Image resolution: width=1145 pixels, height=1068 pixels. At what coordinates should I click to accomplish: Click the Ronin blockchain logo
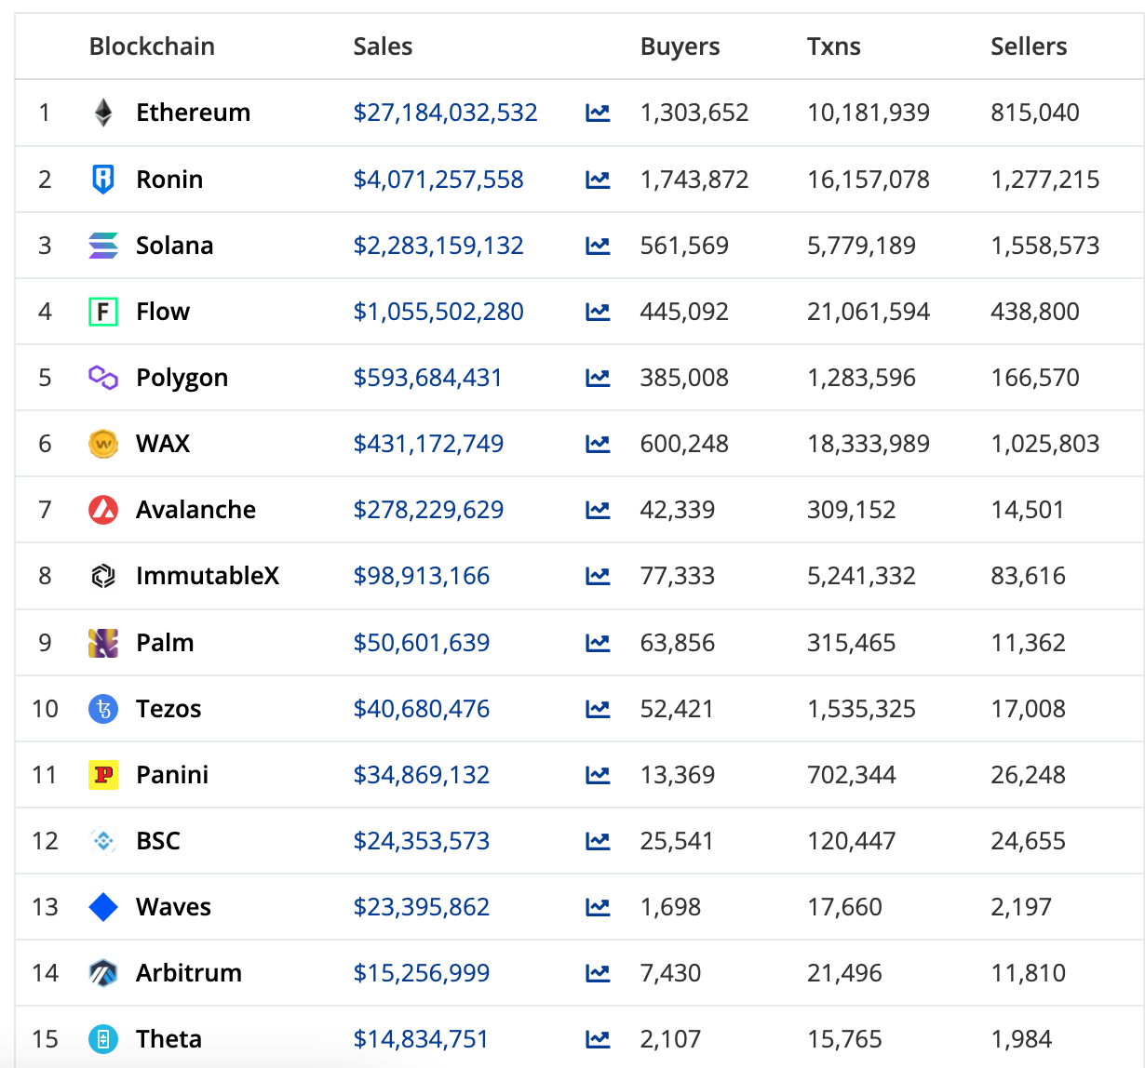click(x=103, y=179)
